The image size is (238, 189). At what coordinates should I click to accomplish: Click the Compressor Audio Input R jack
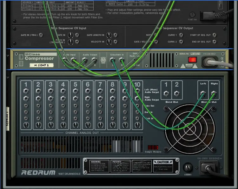point(74,60)
